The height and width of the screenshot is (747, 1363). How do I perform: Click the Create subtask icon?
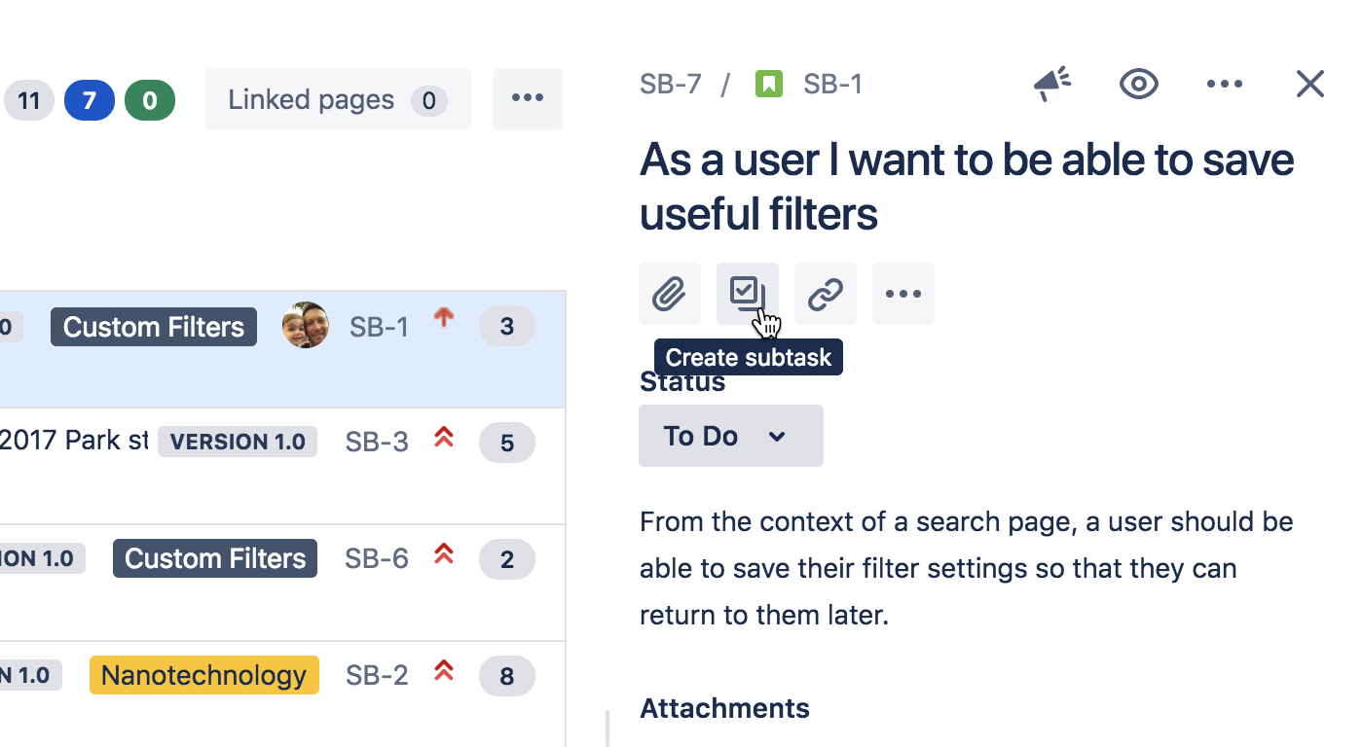tap(748, 294)
